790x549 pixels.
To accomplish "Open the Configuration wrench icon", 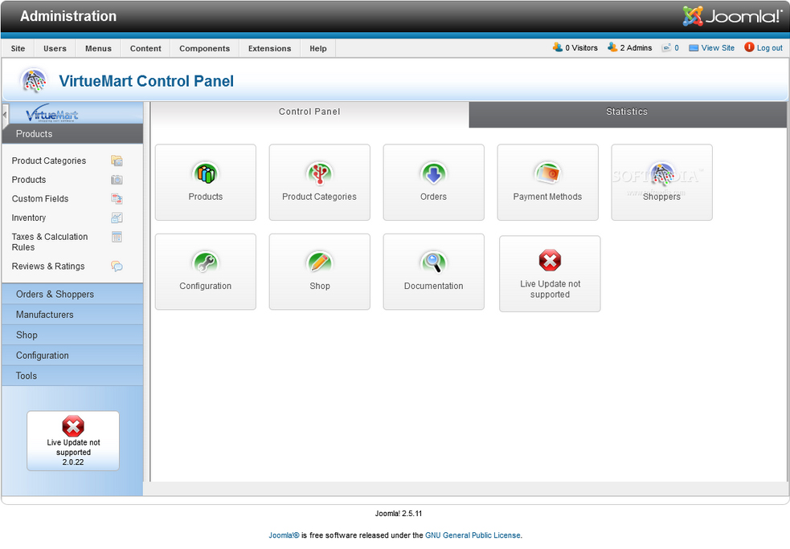I will coord(206,262).
